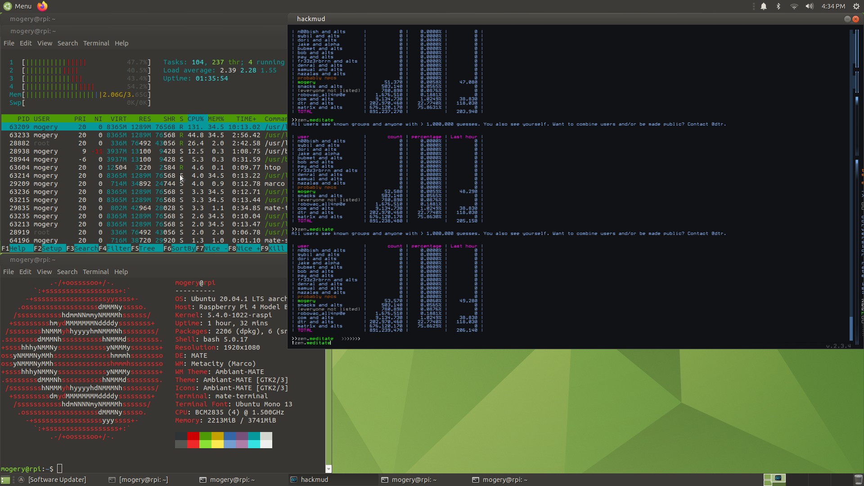Click F5 Tree toggle in htop

click(x=147, y=248)
